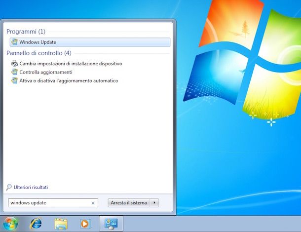The width and height of the screenshot is (301, 232).
Task: Click the Windows Update result icon
Action: (14, 42)
